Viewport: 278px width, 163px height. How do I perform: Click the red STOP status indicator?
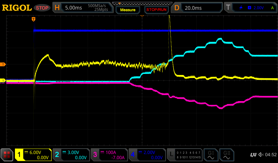point(42,8)
